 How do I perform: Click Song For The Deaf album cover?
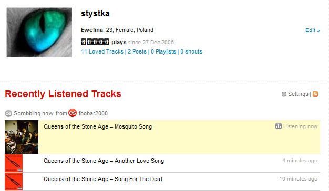[14, 182]
